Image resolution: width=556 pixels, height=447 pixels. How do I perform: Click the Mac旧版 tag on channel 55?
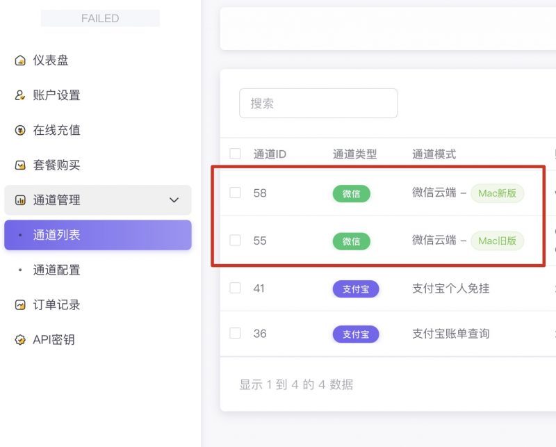coord(499,241)
